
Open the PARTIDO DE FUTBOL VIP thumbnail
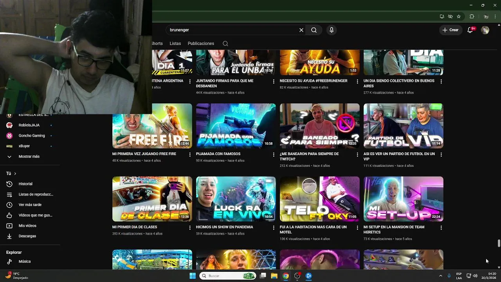tap(404, 126)
